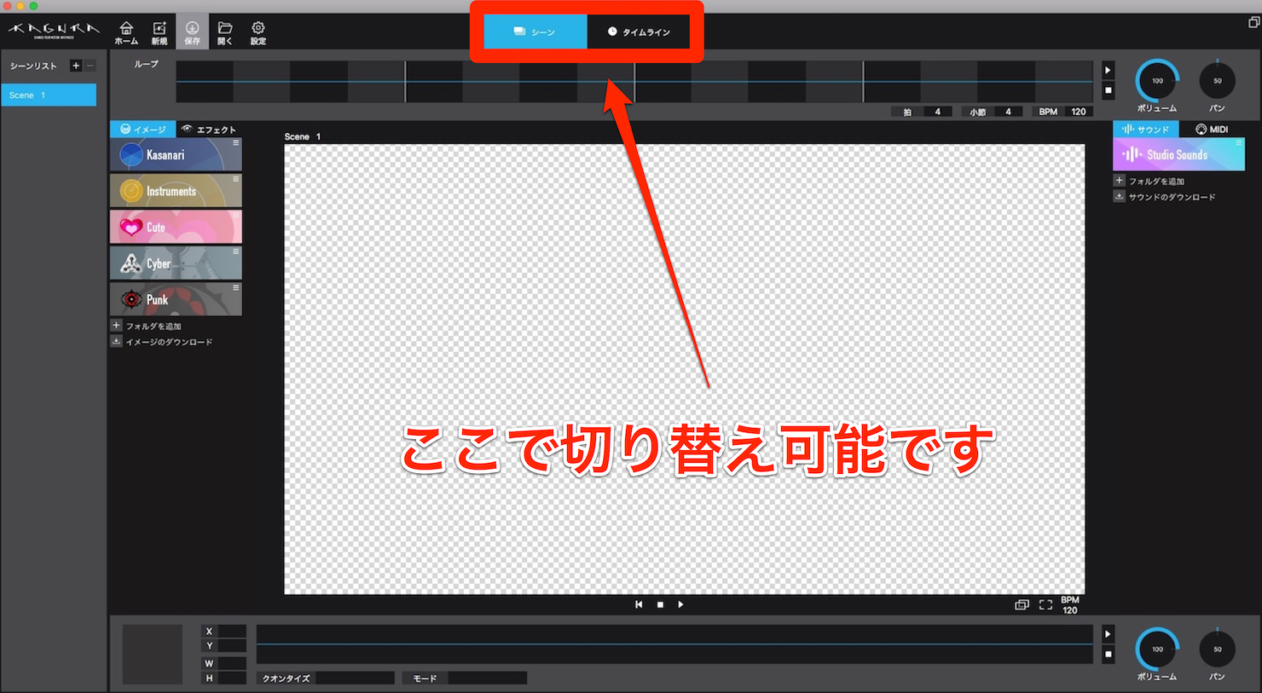Edit the 拍 beat value field
This screenshot has height=693, width=1262.
tap(938, 112)
